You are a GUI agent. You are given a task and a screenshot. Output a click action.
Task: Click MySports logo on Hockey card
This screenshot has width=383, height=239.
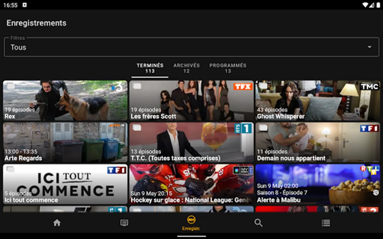tap(243, 170)
